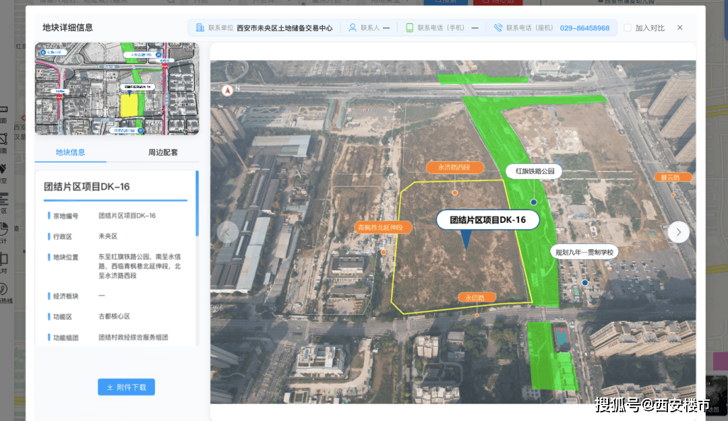
Task: Click the landline telephone icon
Action: tap(498, 28)
